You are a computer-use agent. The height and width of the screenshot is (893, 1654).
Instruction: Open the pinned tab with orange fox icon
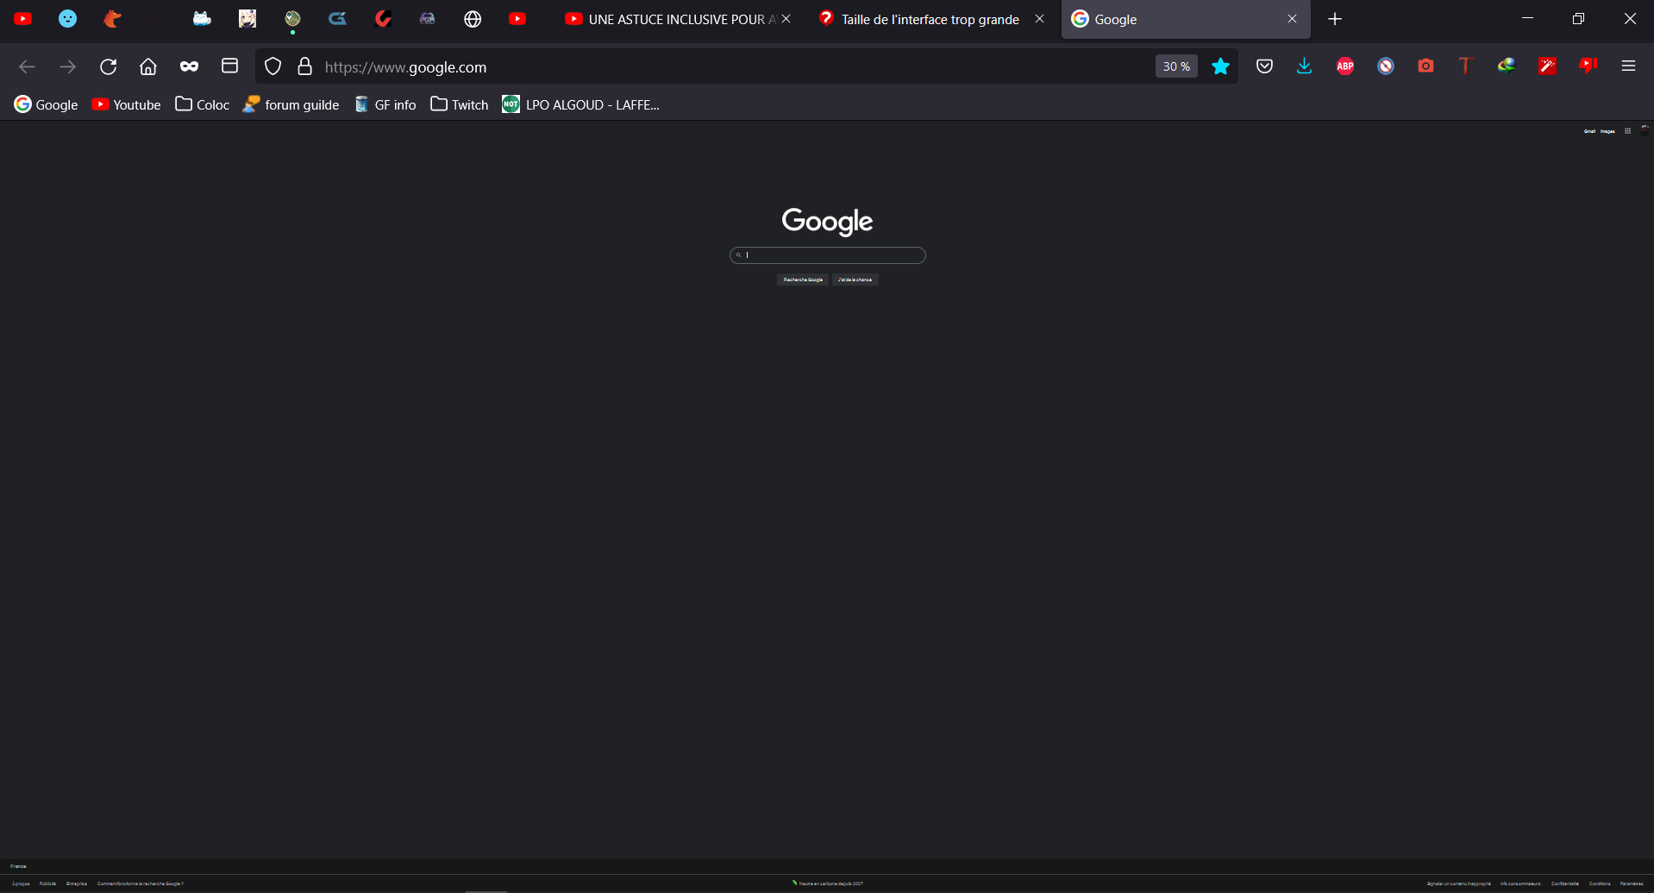112,19
